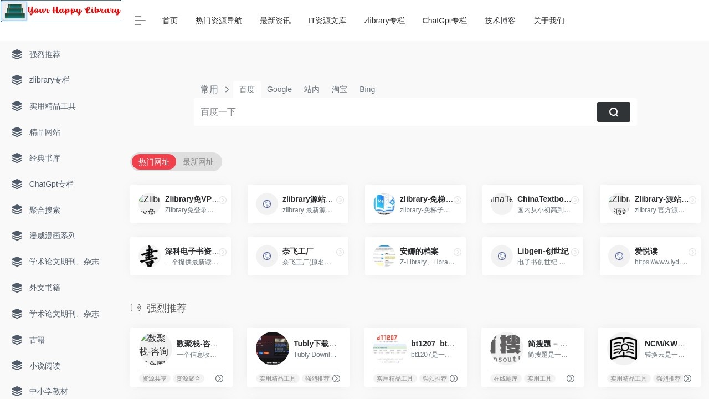Click inside the 百度一下 search field
The width and height of the screenshot is (709, 399).
click(x=388, y=112)
